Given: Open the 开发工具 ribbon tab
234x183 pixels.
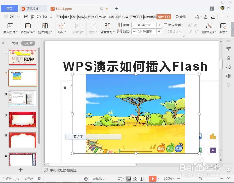Looking at the screenshot, I should pos(136,17).
